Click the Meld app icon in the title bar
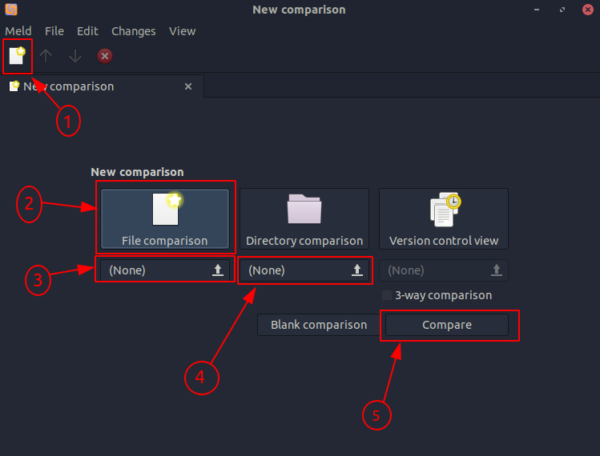Viewport: 600px width, 456px height. 11,9
